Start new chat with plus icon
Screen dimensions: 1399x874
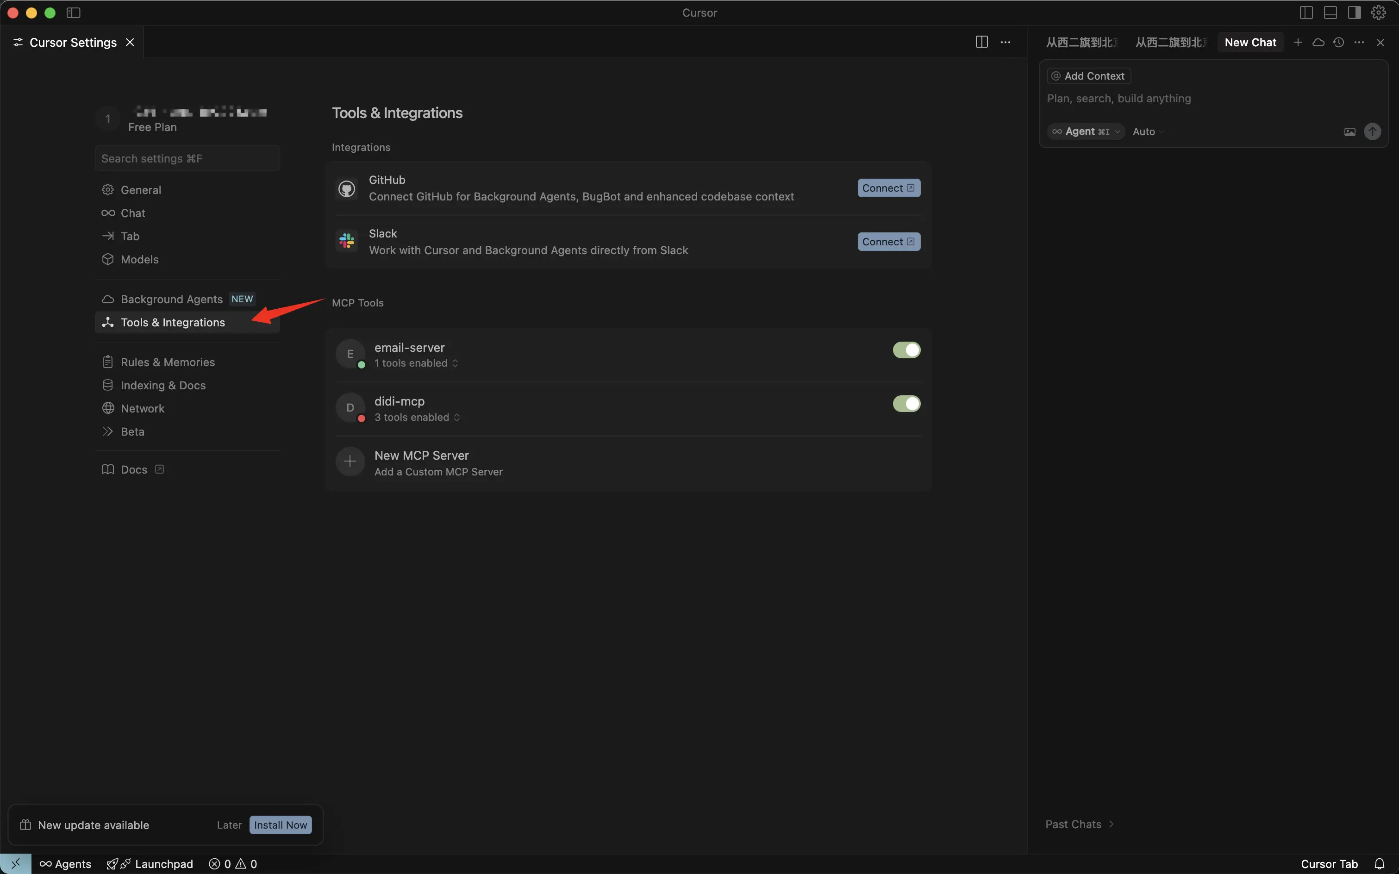(x=1298, y=42)
